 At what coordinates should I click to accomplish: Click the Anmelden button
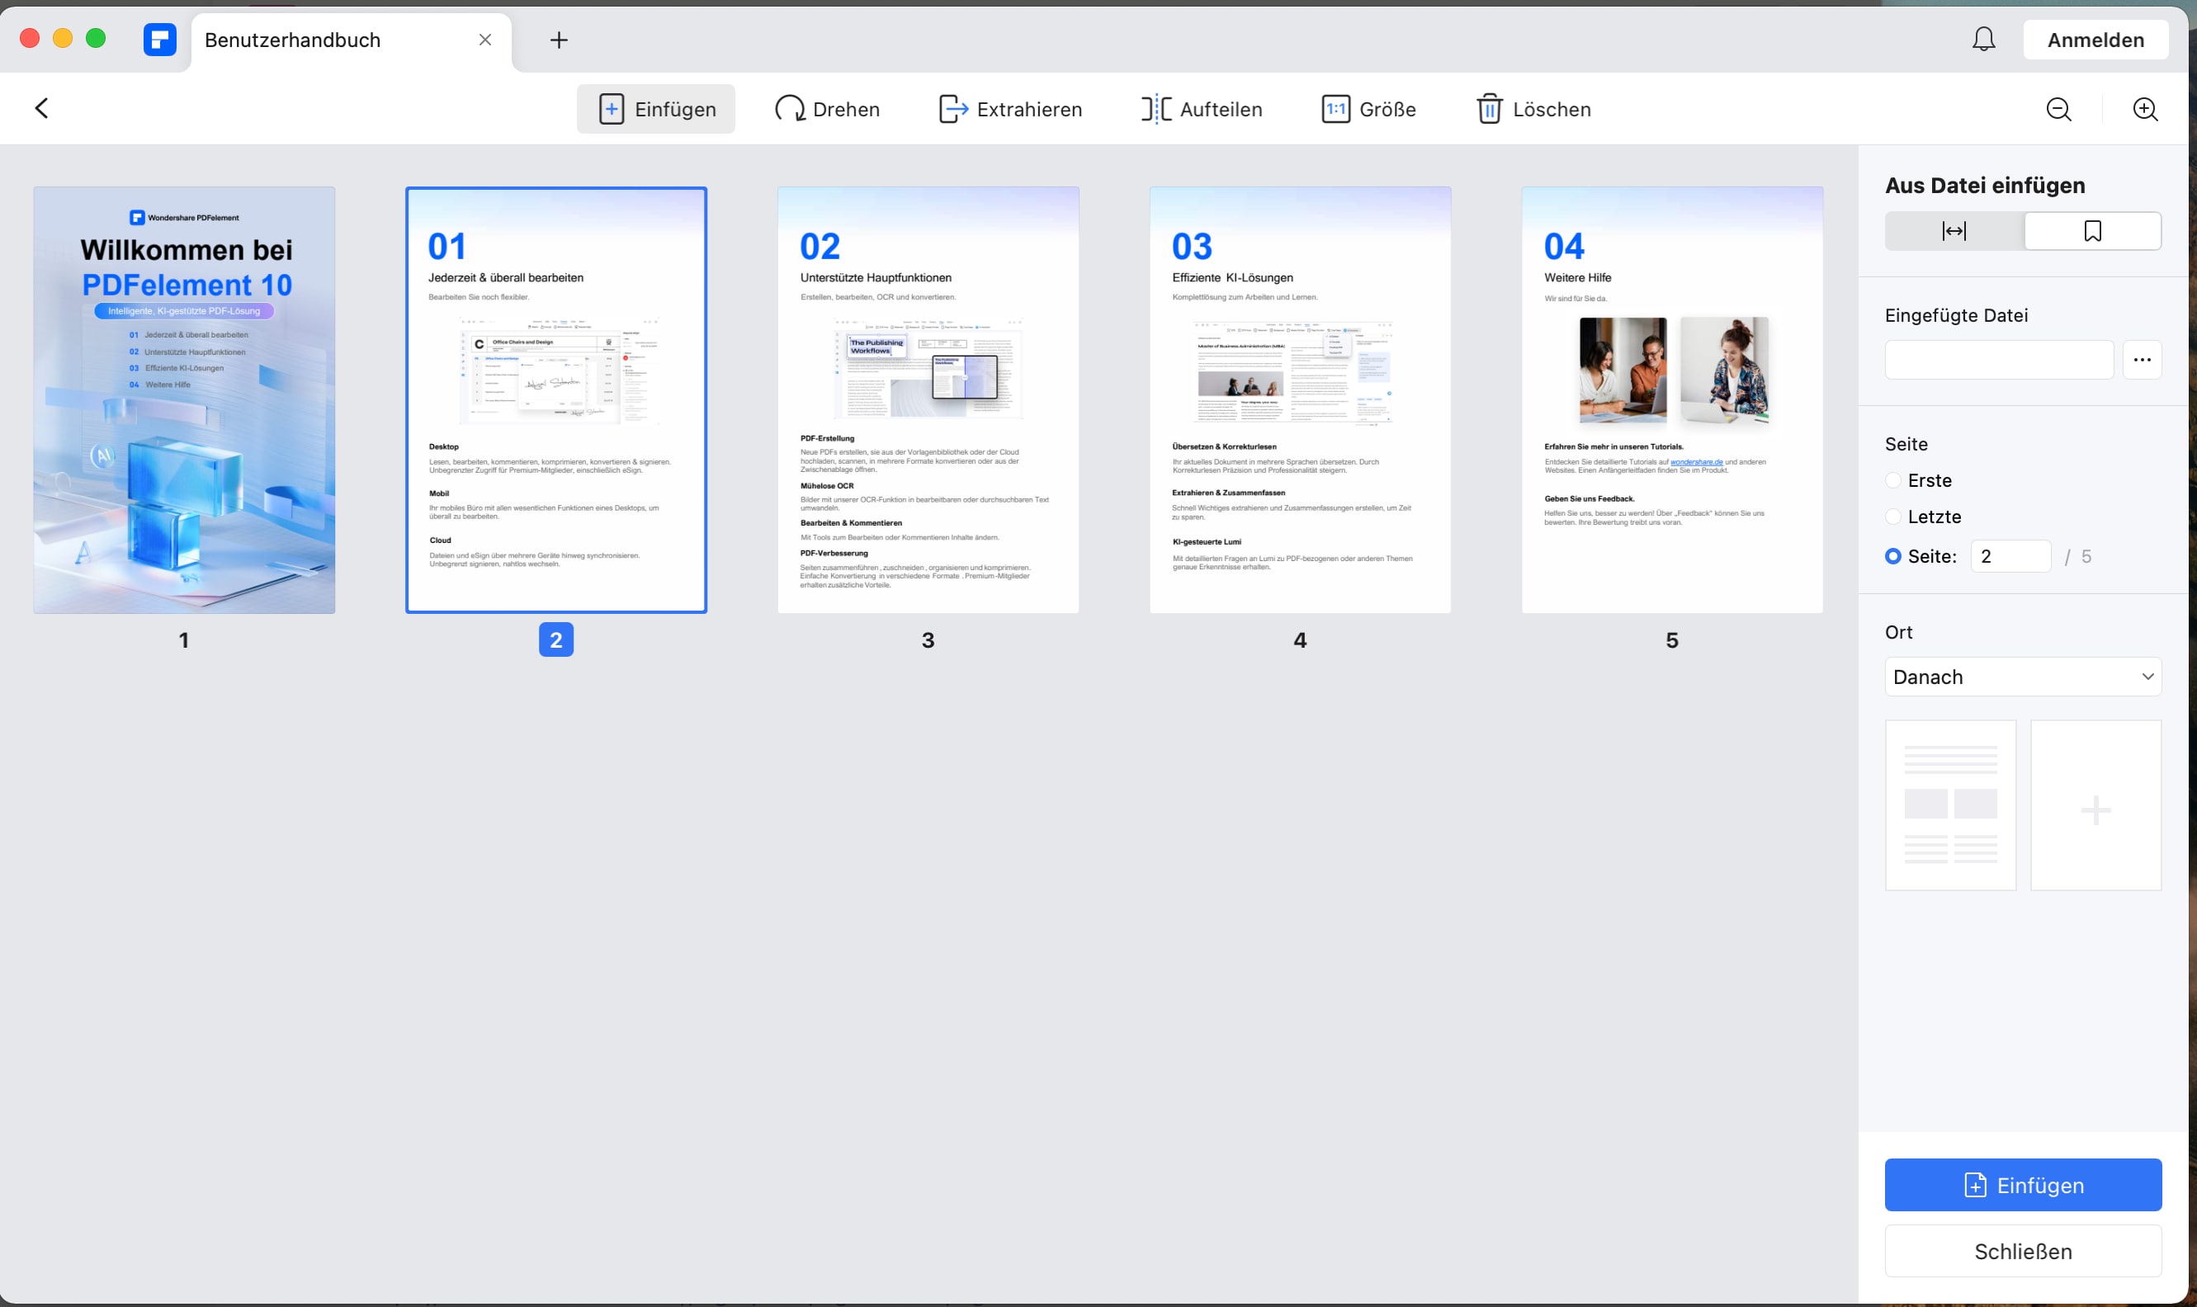[x=2095, y=40]
